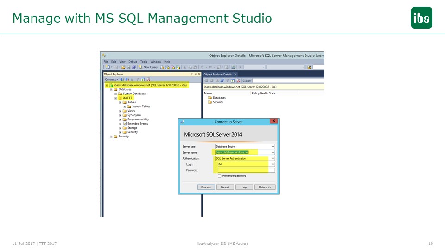The image size is (445, 250).
Task: Click the Options >> button
Action: [265, 187]
